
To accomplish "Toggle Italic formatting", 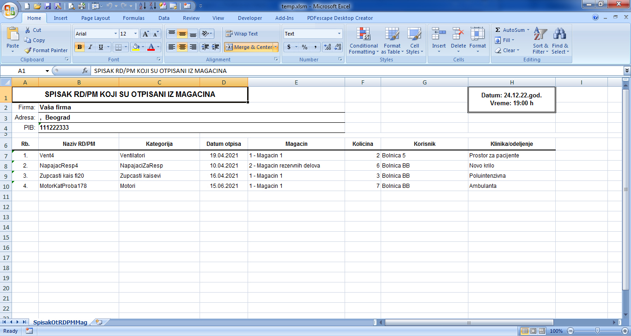I will coord(90,47).
